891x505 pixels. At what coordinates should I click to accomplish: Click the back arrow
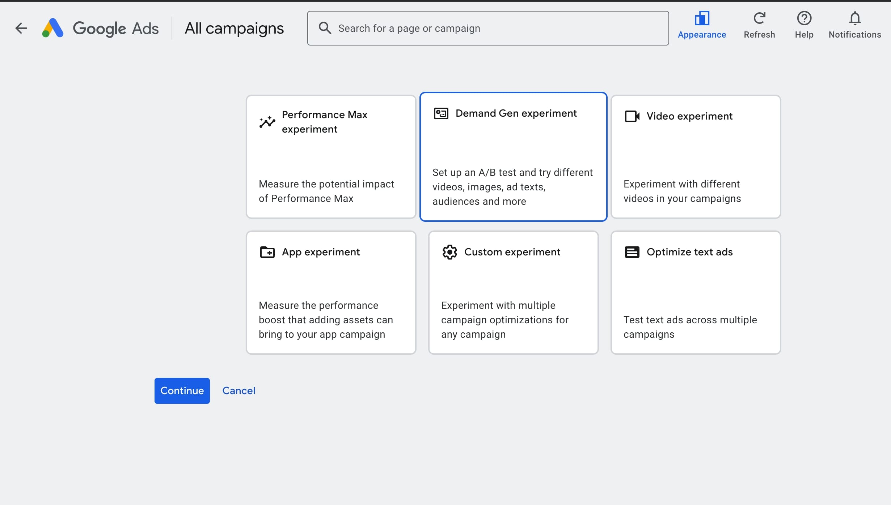coord(21,28)
